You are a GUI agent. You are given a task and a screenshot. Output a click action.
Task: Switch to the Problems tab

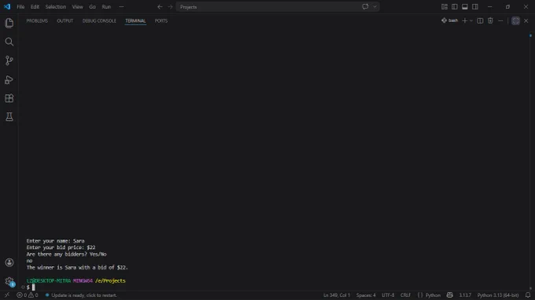[x=37, y=20]
